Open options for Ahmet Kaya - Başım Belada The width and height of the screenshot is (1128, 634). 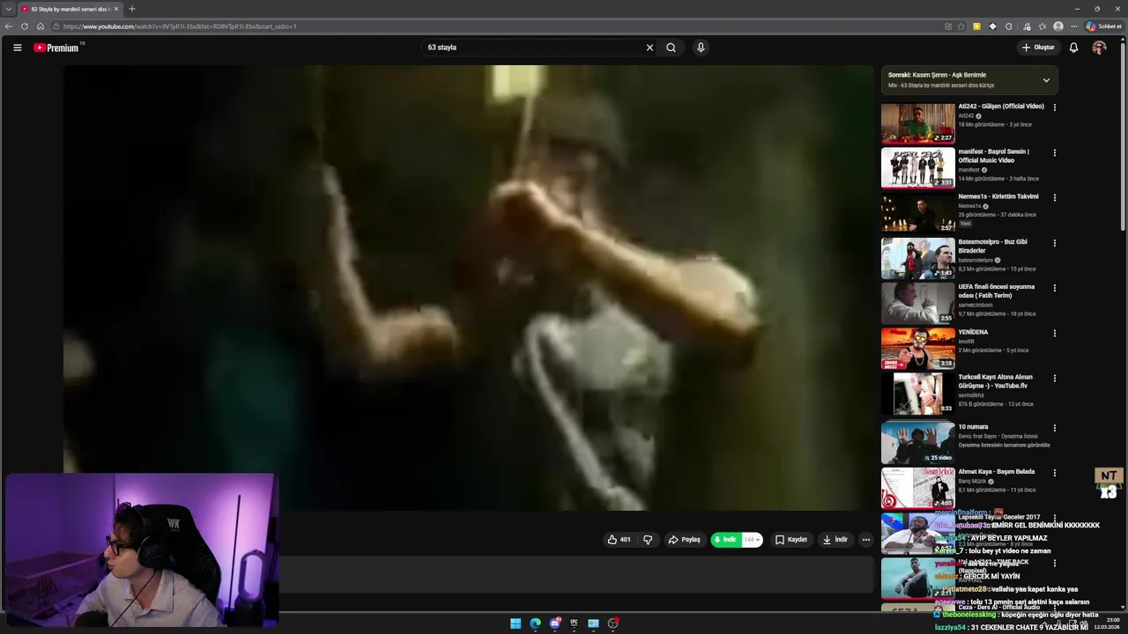tap(1055, 473)
